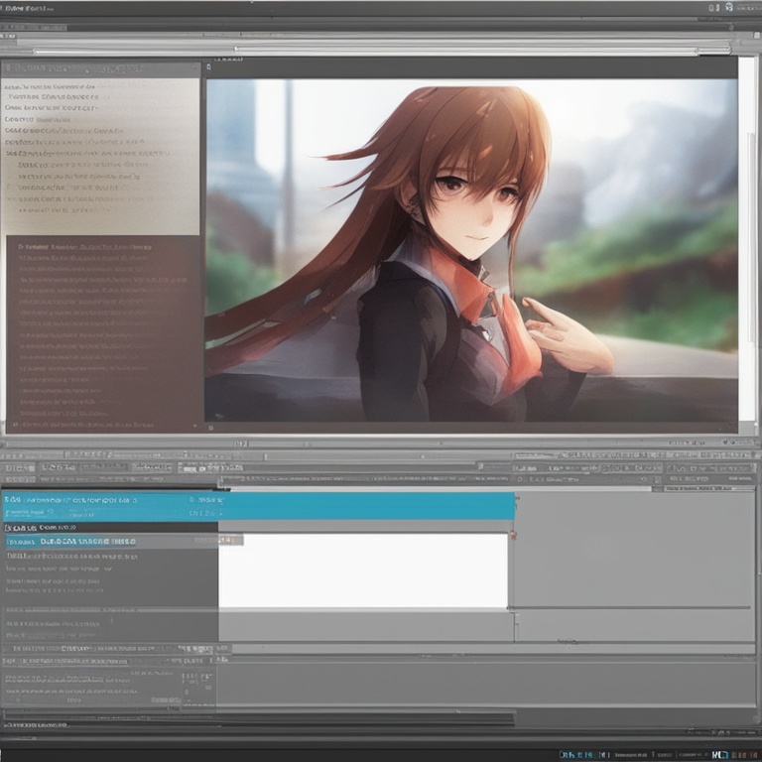
Task: Select the blue highlighted timeline row
Action: 258,506
